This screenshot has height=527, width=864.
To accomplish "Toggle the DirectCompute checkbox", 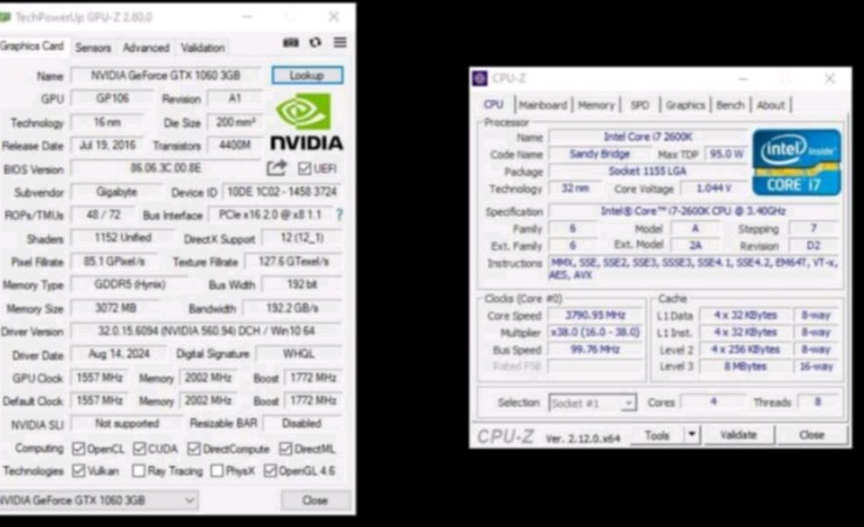I will (x=194, y=449).
